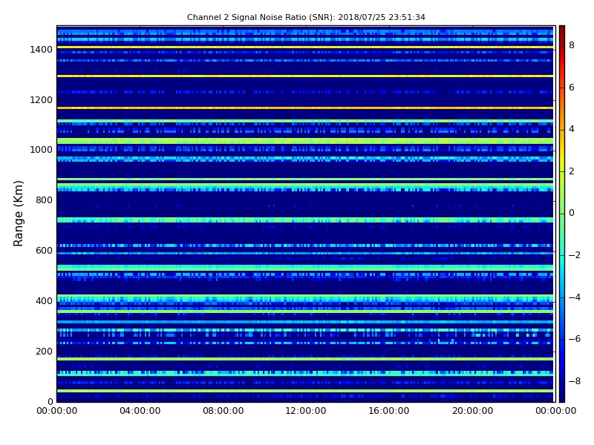Click the plot title showing Channel 2 SNR

(306, 17)
